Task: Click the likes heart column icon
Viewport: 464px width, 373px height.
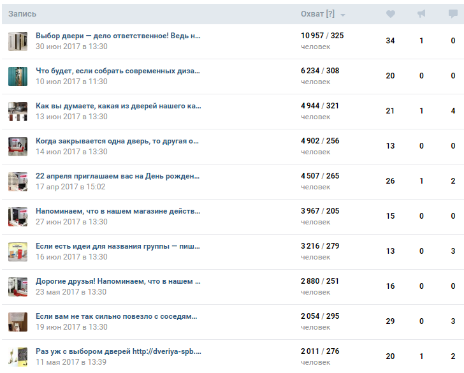Action: click(x=391, y=14)
